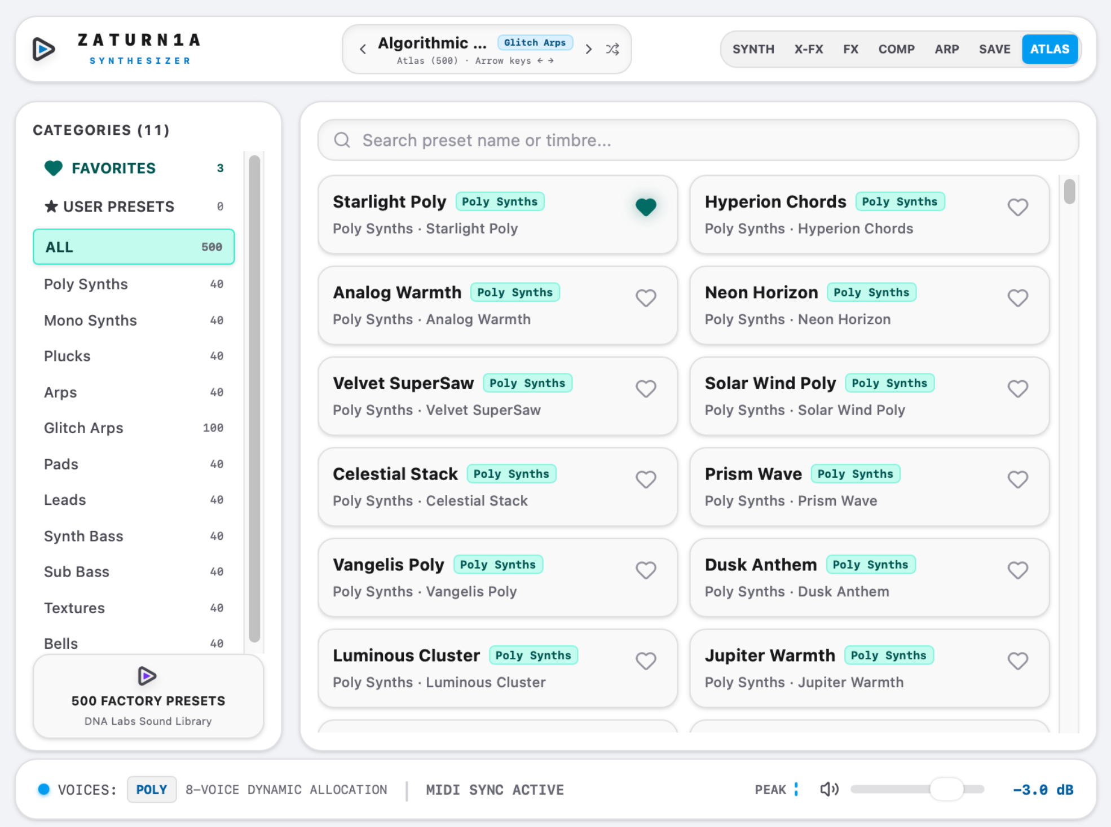Click the SAVE button
Image resolution: width=1111 pixels, height=827 pixels.
(x=994, y=49)
